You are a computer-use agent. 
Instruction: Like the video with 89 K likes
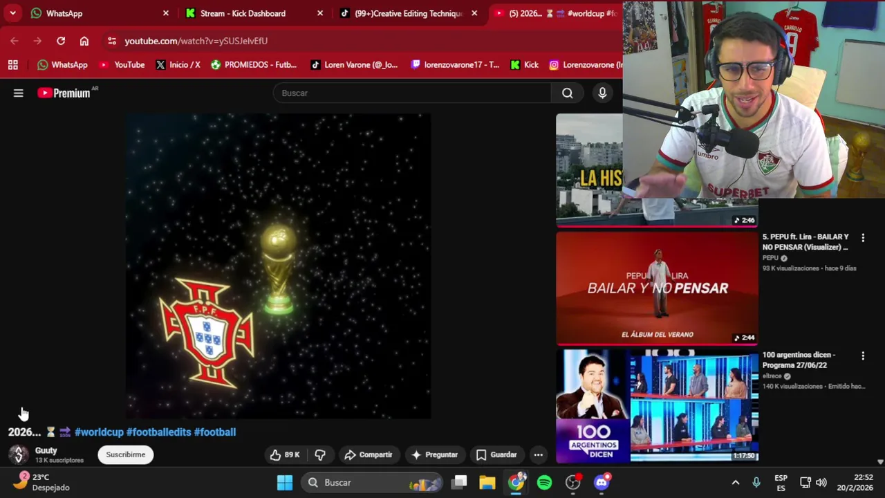[285, 454]
